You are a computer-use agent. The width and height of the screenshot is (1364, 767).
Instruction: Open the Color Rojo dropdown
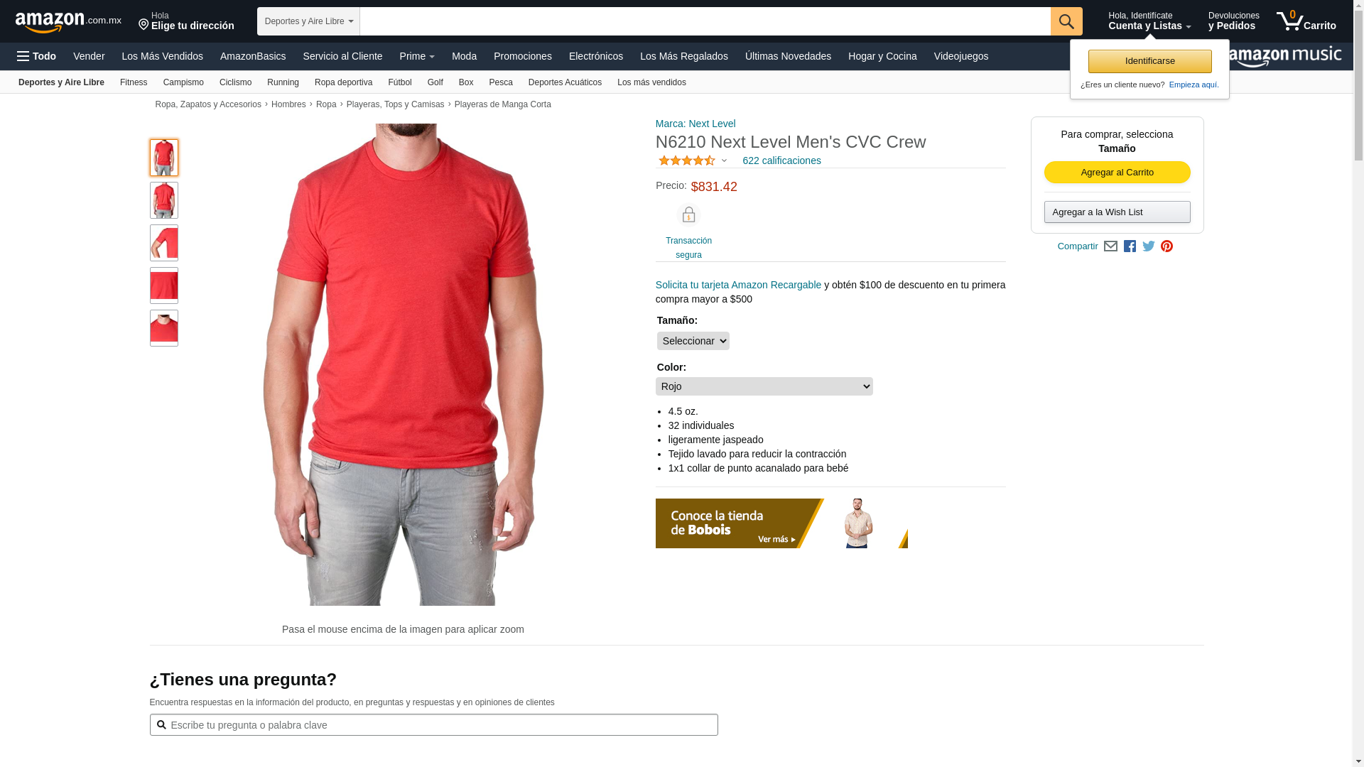pos(764,386)
